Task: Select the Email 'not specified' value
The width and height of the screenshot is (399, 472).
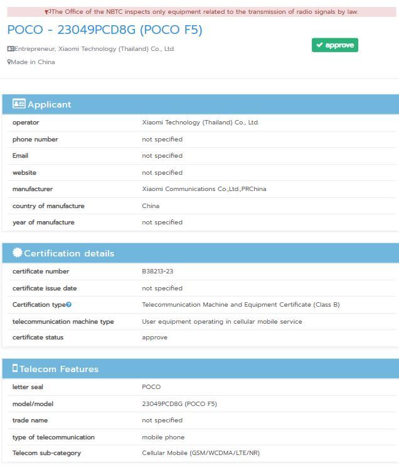Action: [162, 156]
